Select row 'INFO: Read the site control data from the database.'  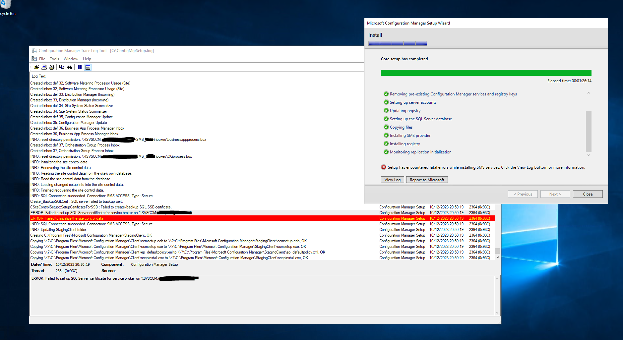point(197,179)
